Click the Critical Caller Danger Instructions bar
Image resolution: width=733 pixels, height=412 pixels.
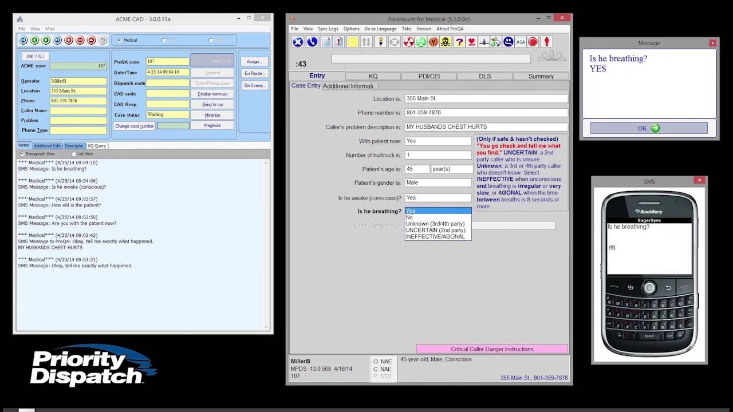click(x=492, y=349)
